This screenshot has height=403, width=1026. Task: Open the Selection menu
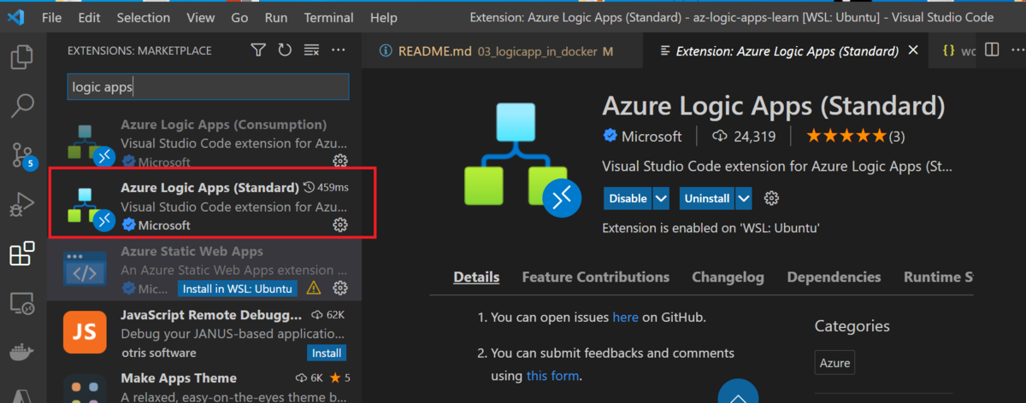point(143,17)
